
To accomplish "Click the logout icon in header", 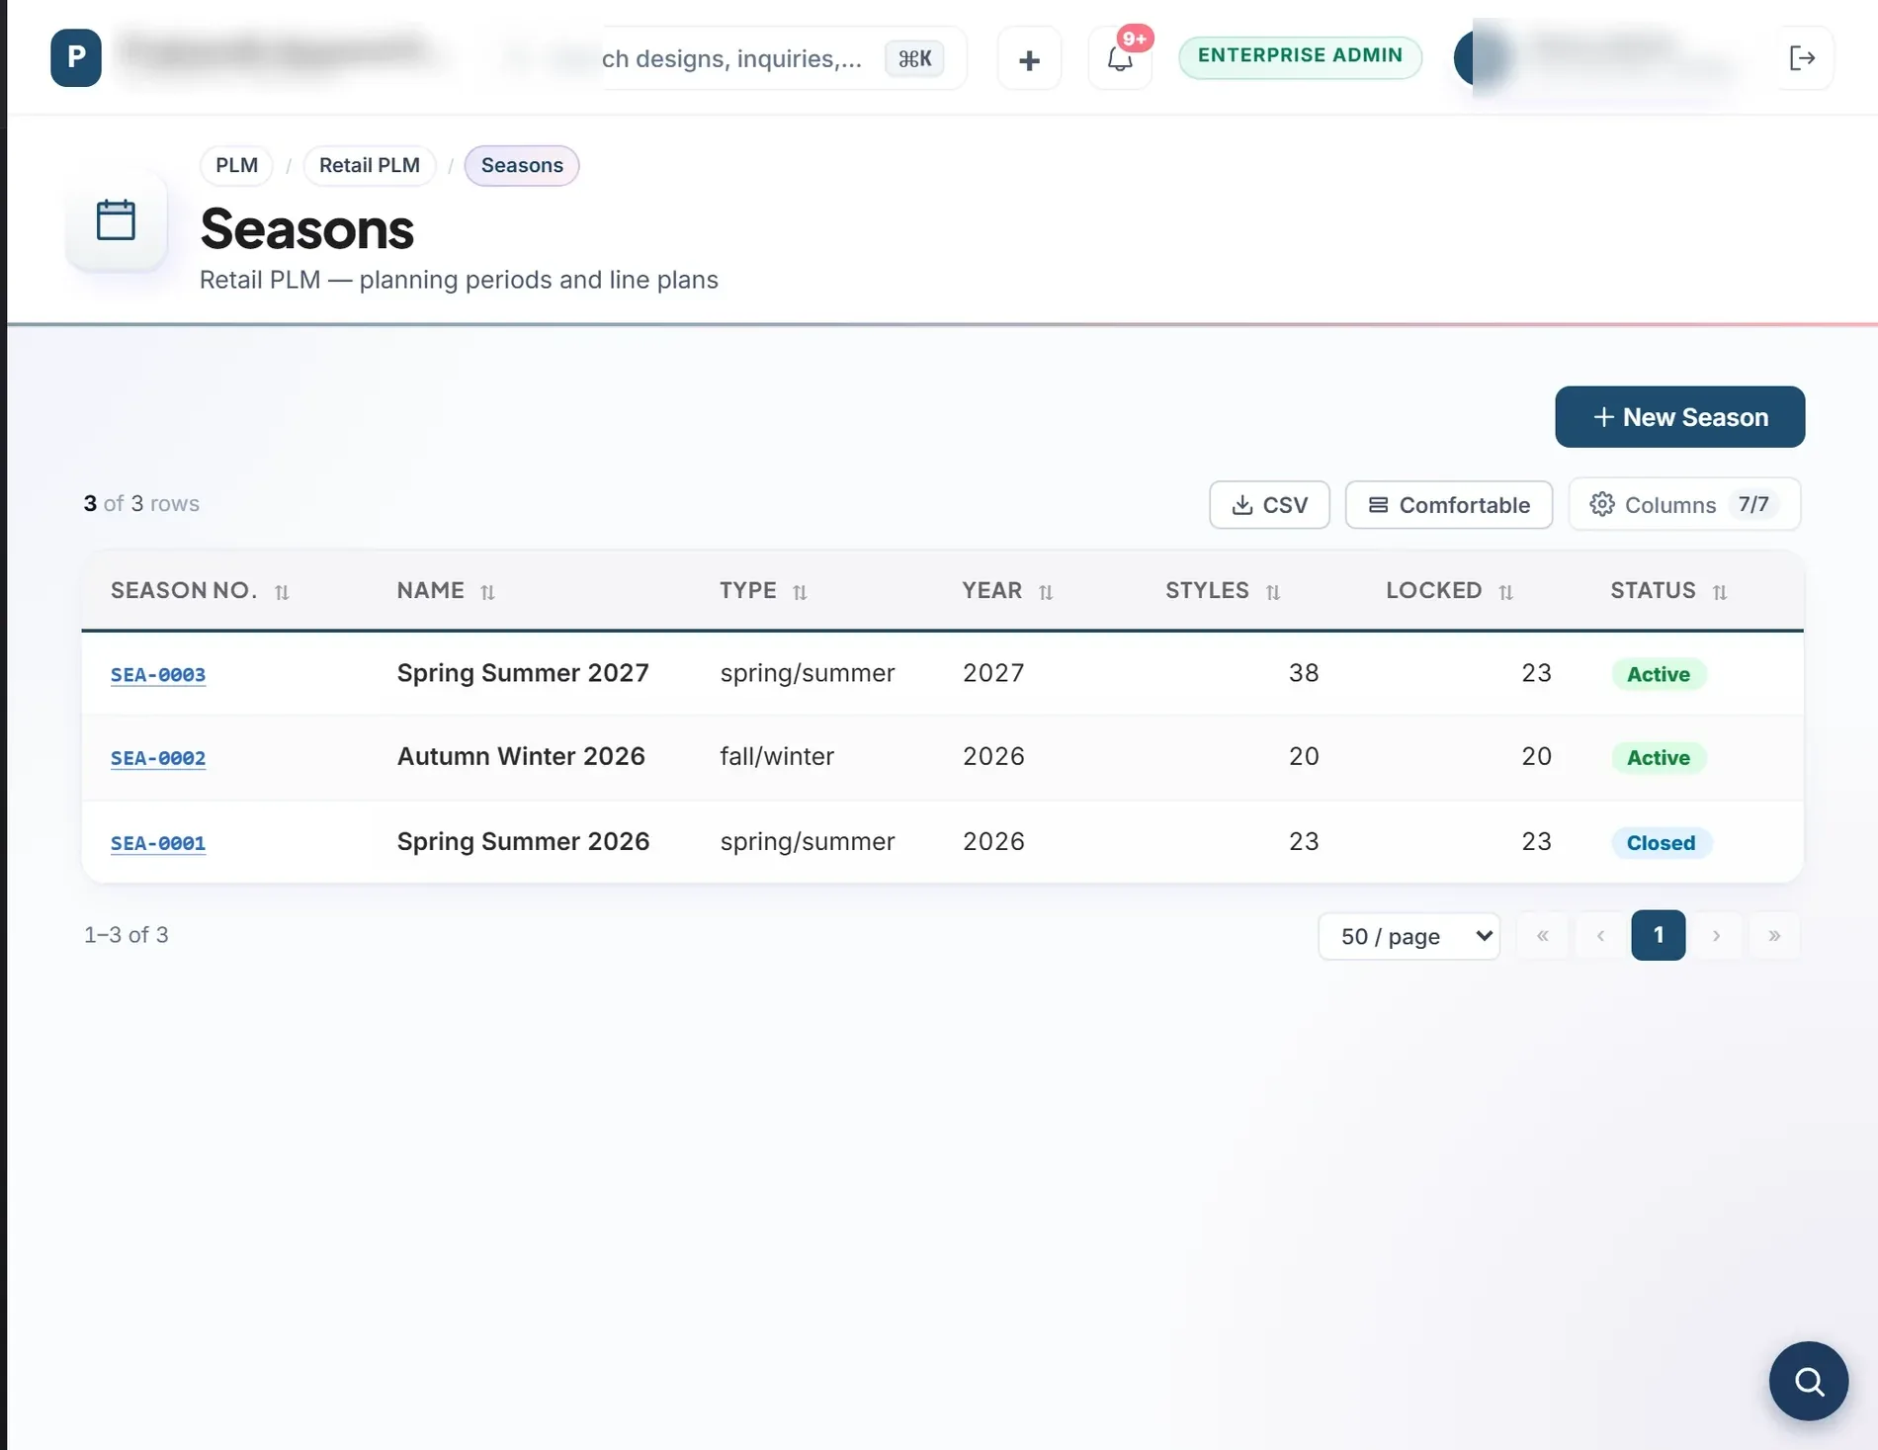I will (x=1802, y=58).
